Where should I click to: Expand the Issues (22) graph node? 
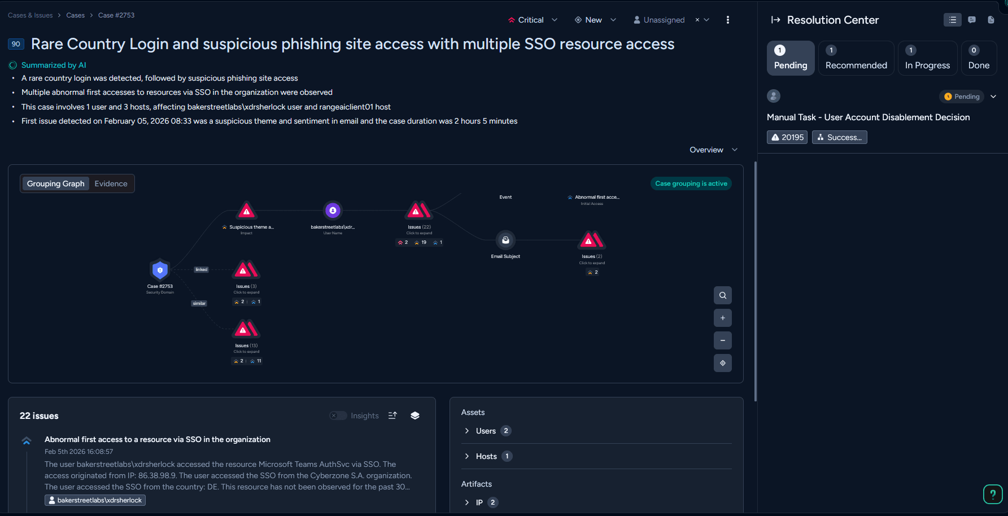419,211
